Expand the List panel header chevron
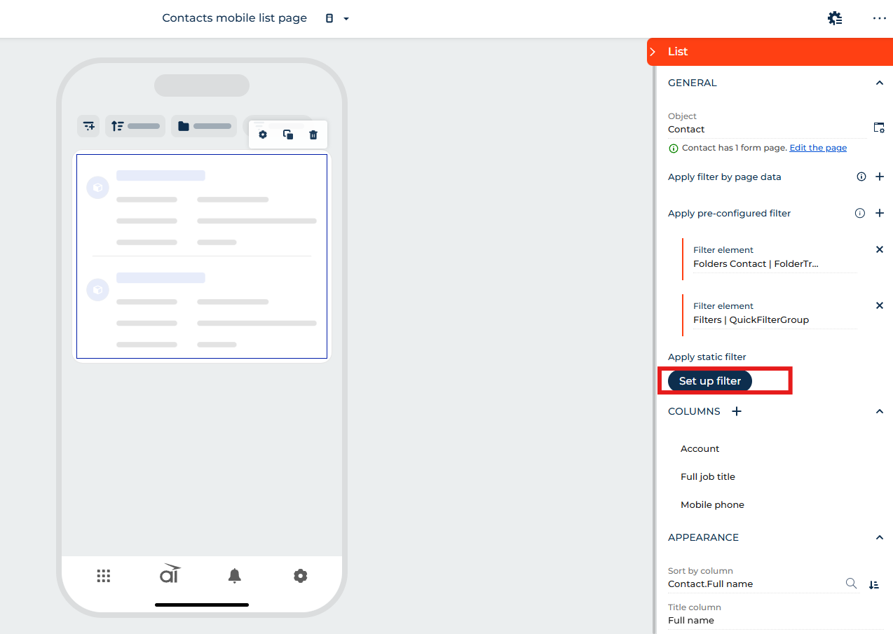This screenshot has height=634, width=893. click(x=653, y=51)
